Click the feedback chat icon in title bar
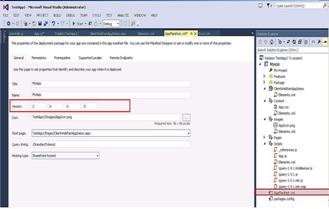 point(260,6)
